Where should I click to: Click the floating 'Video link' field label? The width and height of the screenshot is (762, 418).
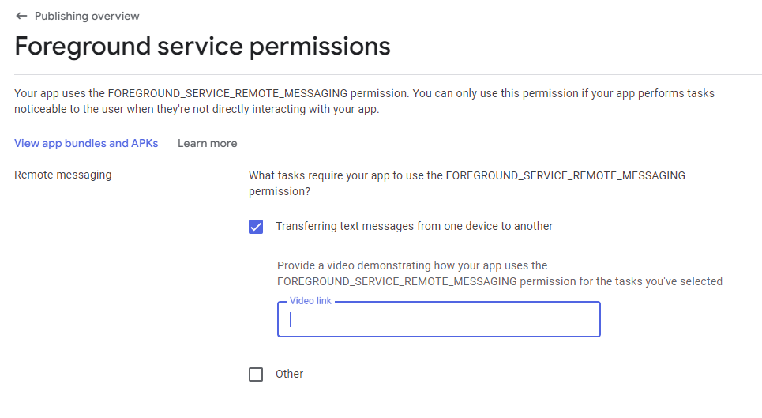pyautogui.click(x=310, y=301)
